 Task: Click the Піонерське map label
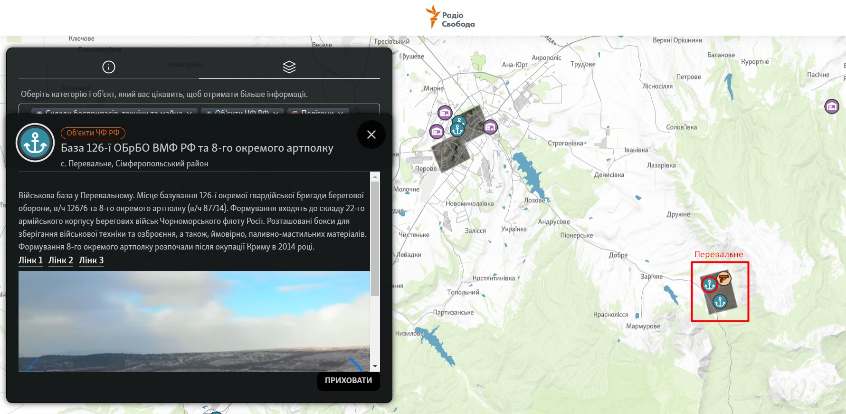(577, 235)
